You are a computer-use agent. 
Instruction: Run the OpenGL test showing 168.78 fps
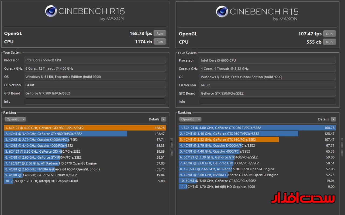(x=160, y=34)
